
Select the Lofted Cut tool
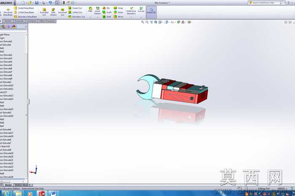tap(75, 12)
